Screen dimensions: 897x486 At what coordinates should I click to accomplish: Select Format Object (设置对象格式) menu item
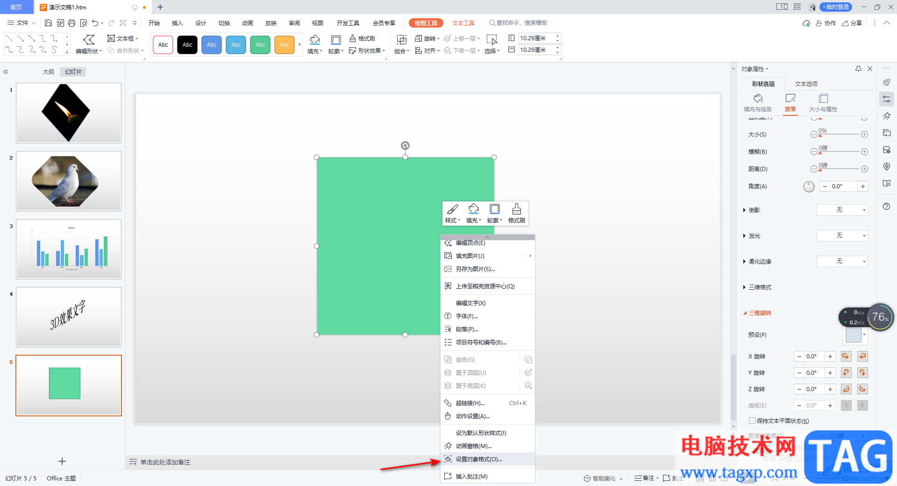pos(488,459)
